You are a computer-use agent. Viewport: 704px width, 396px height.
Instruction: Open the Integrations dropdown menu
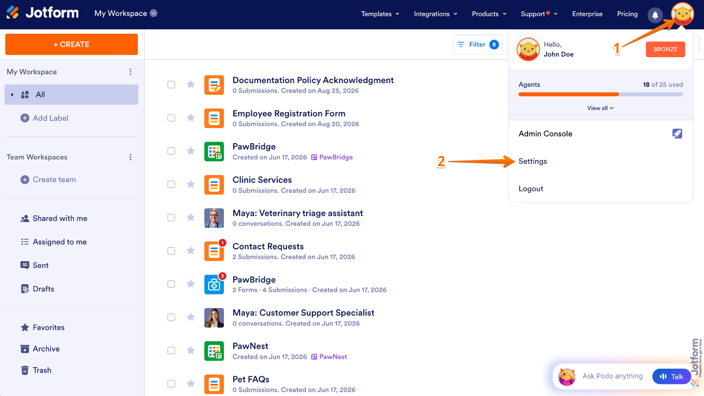[436, 14]
